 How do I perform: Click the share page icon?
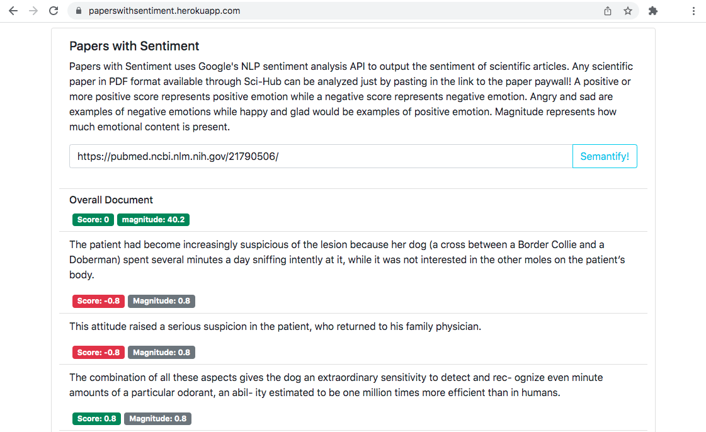pos(608,11)
